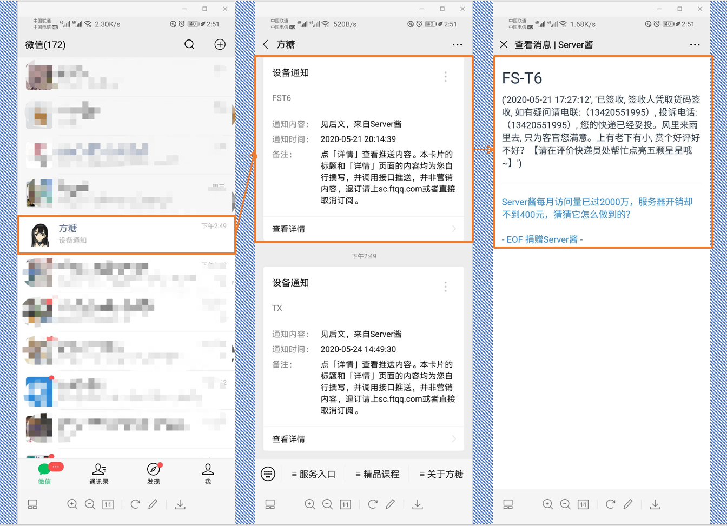Open the more menu in 方糖 chat
The height and width of the screenshot is (526, 727).
(457, 45)
